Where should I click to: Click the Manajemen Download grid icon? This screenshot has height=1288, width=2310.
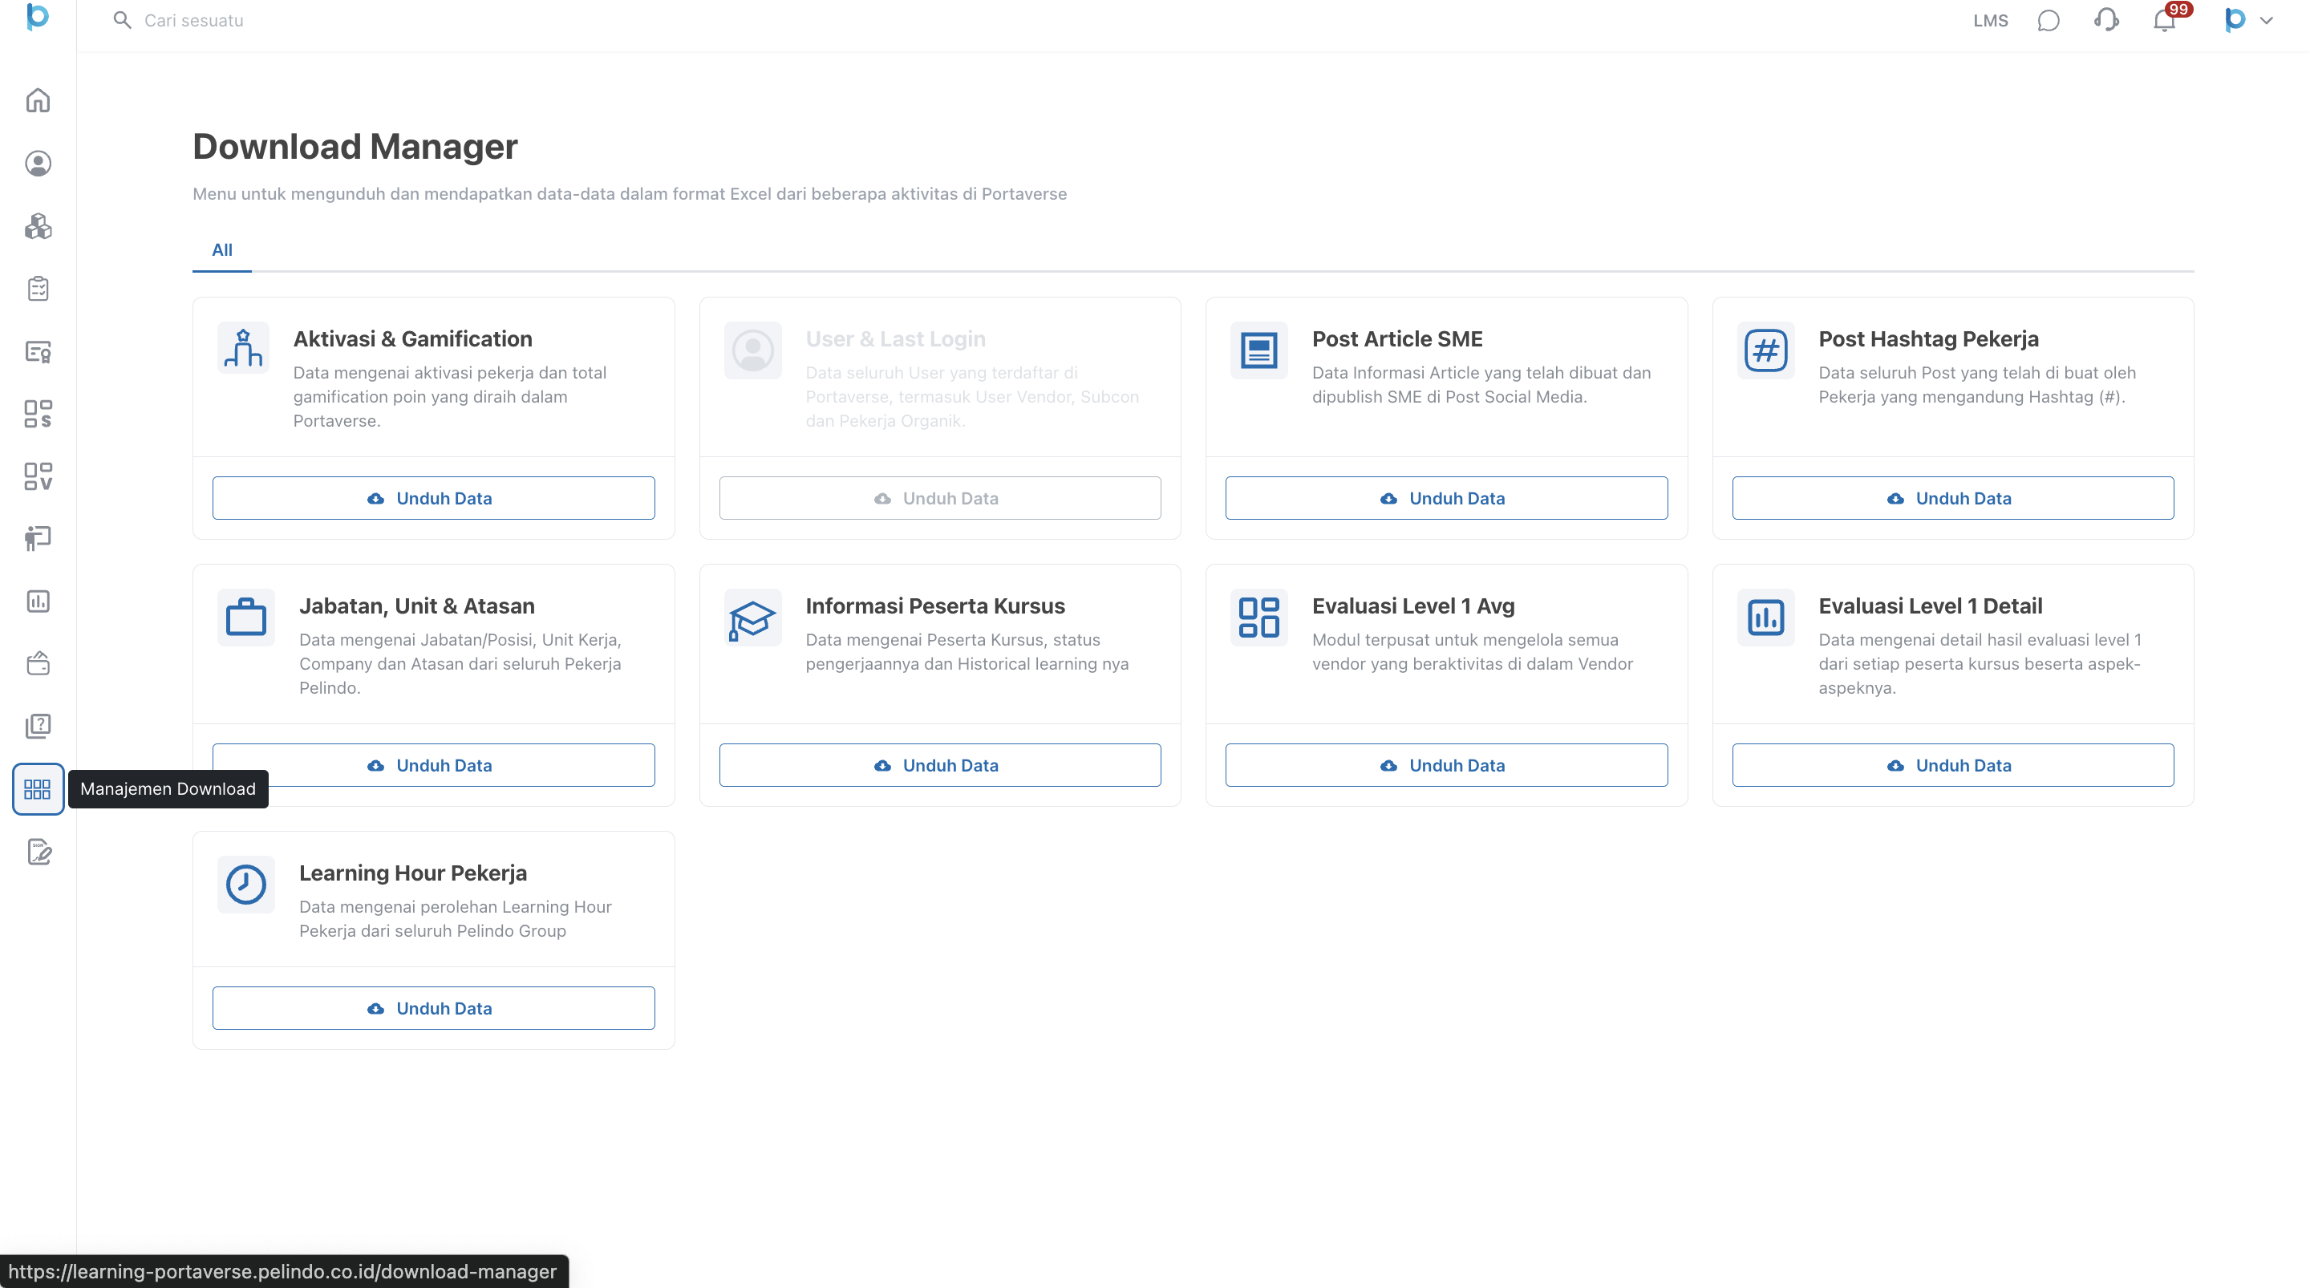pos(38,789)
